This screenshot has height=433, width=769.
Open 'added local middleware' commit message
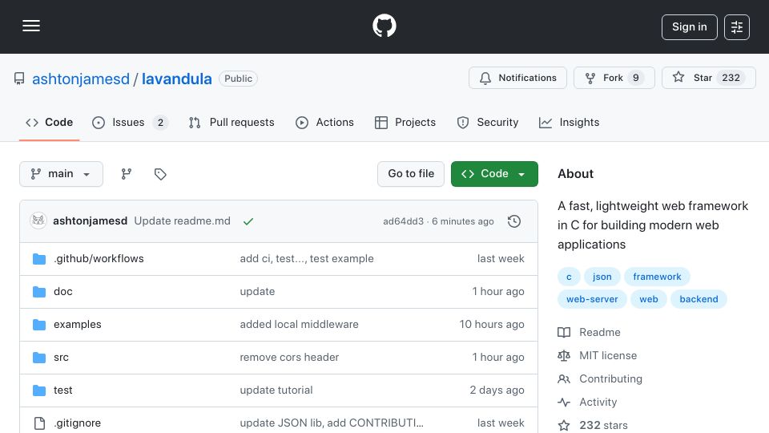pos(299,325)
